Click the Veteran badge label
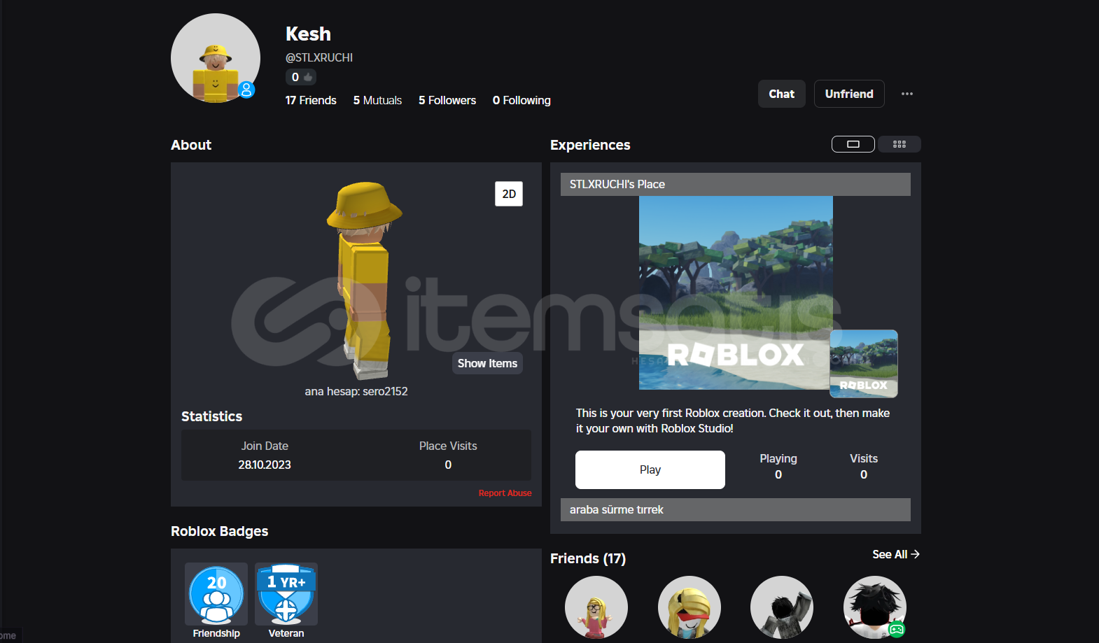1099x643 pixels. (286, 633)
